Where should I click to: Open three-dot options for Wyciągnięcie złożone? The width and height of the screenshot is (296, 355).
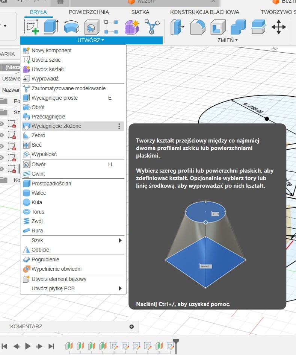coord(119,126)
